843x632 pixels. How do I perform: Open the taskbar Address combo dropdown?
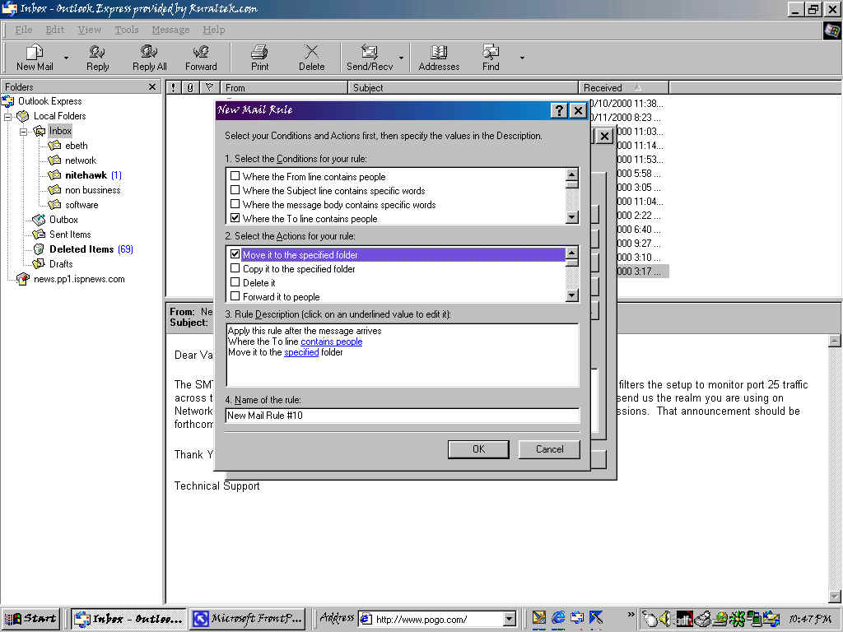point(509,619)
